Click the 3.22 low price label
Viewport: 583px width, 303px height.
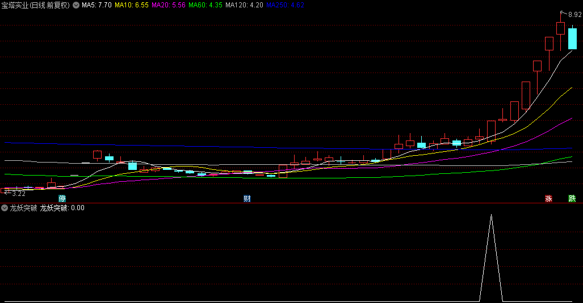[x=19, y=194]
